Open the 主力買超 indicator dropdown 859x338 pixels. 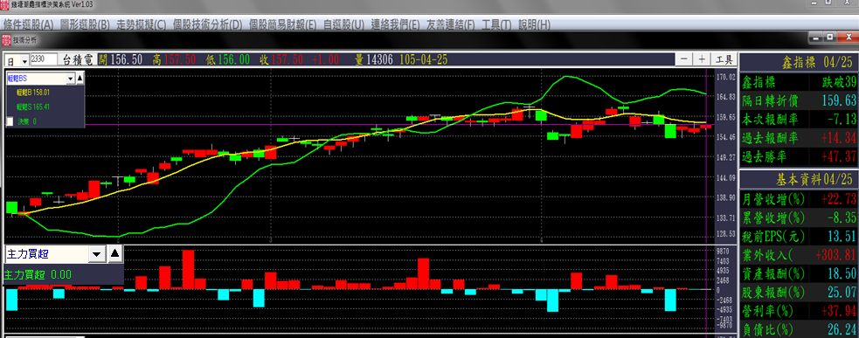coord(96,253)
